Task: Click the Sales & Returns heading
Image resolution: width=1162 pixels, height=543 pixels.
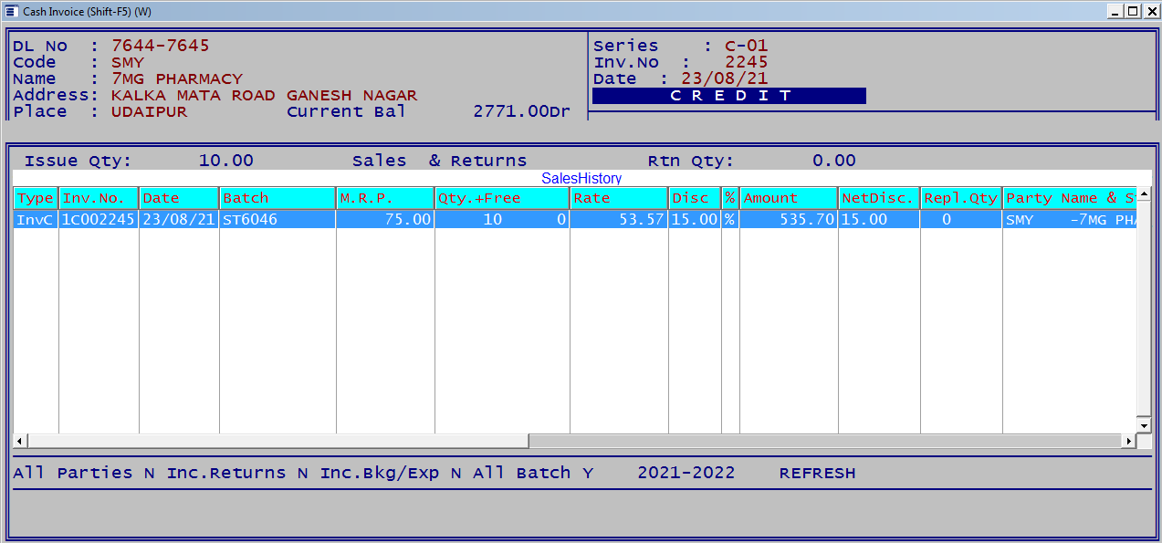Action: (x=440, y=161)
